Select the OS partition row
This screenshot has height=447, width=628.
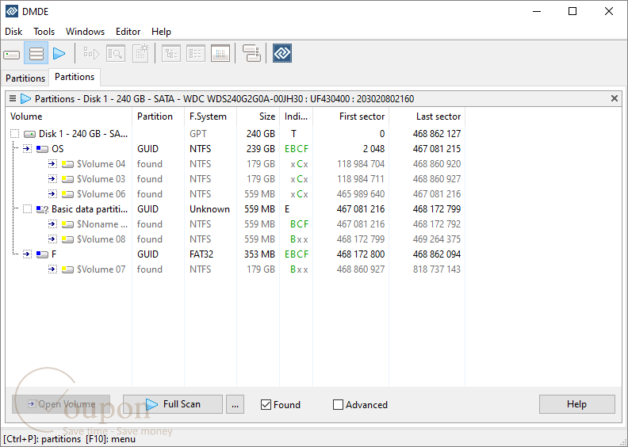[x=235, y=149]
